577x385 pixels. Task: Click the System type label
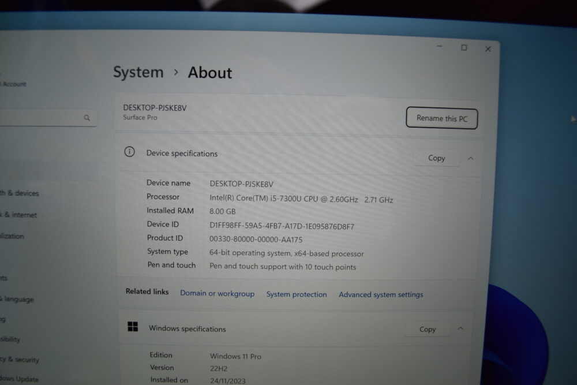[167, 252]
